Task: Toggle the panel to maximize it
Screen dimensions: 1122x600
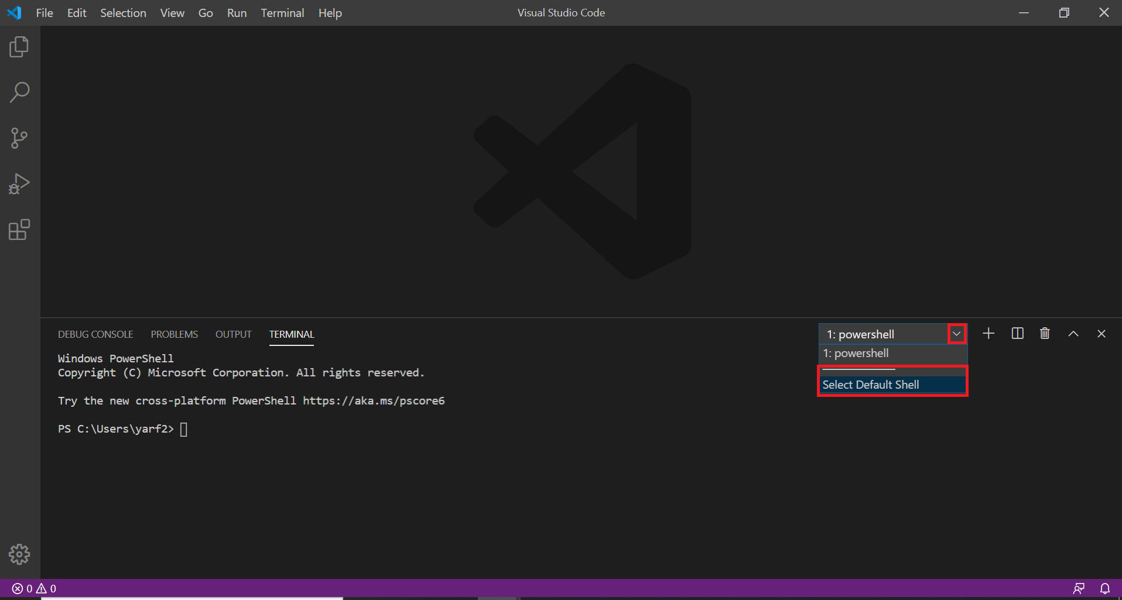Action: coord(1073,334)
